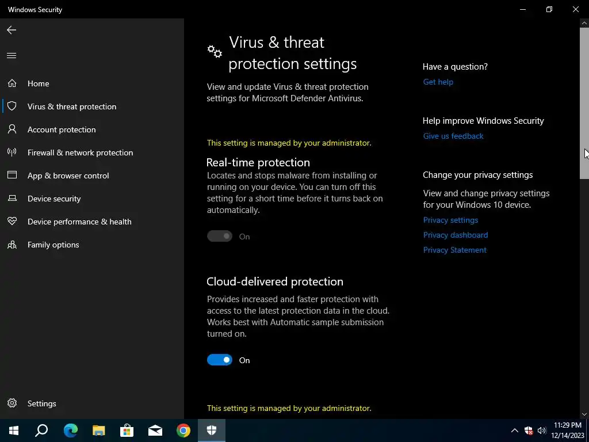The height and width of the screenshot is (442, 589).
Task: Select the Home house icon
Action: tap(12, 83)
